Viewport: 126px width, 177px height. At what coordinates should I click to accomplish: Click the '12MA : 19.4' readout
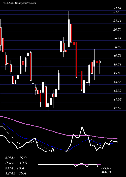point(16,173)
